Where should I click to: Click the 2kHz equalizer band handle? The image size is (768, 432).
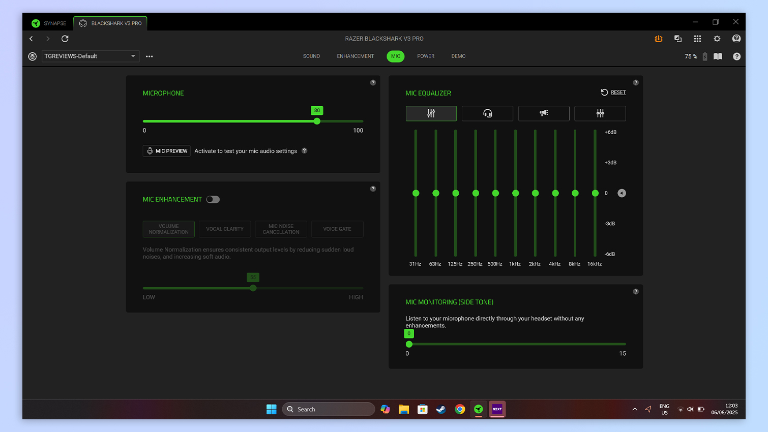coord(535,193)
